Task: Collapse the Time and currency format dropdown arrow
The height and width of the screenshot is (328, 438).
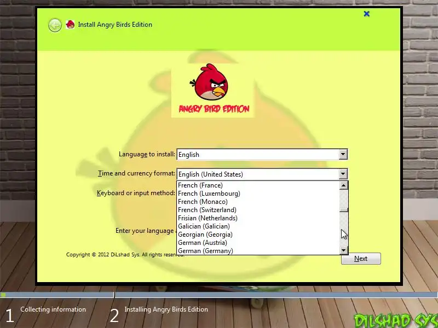Action: (343, 174)
